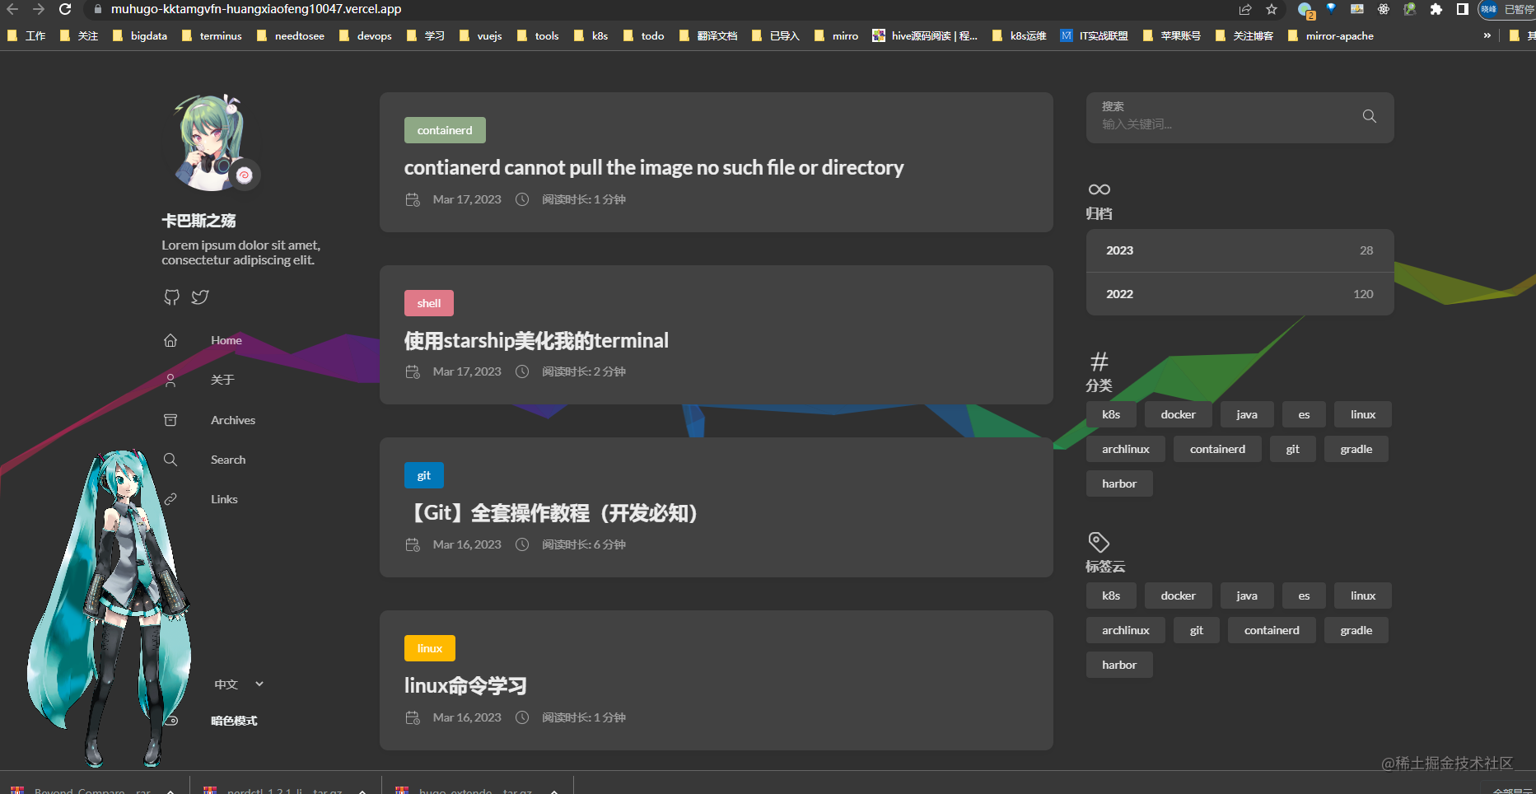Viewport: 1536px width, 794px height.
Task: Enable the harbor category filter
Action: coord(1118,483)
